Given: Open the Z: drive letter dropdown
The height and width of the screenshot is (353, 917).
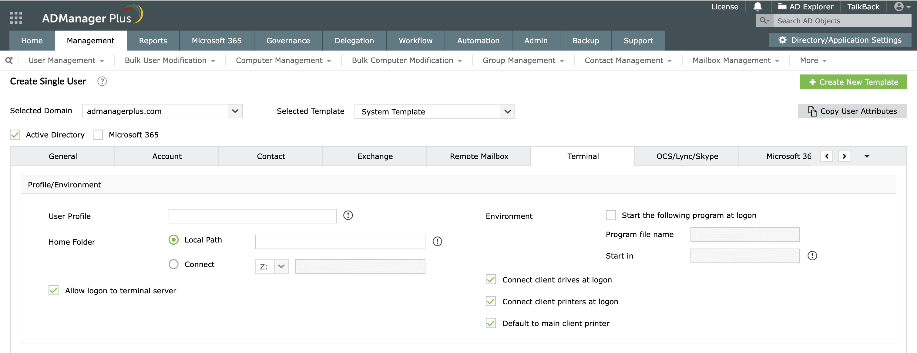Looking at the screenshot, I should point(281,267).
